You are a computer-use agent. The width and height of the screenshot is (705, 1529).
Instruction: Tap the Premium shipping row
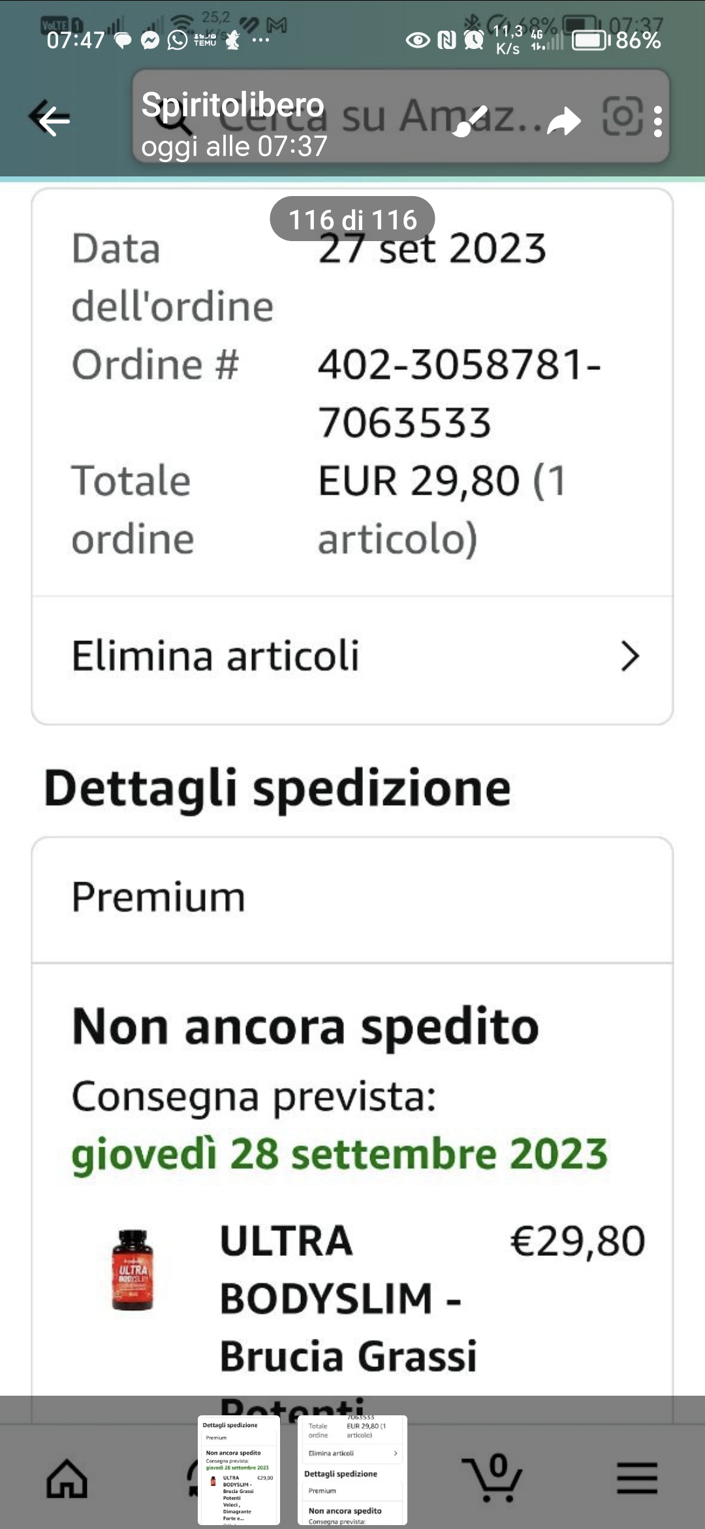coord(352,898)
